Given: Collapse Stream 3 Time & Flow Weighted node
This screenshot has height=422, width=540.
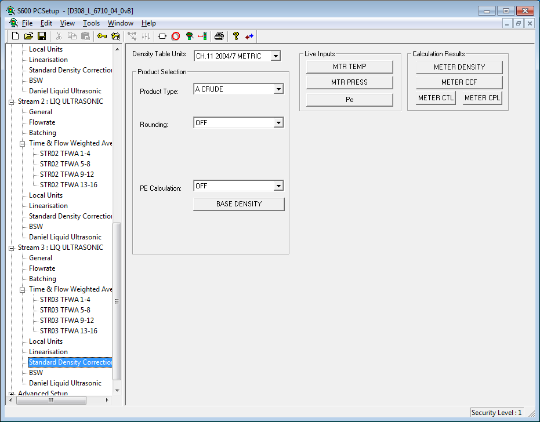Looking at the screenshot, I should click(x=23, y=290).
